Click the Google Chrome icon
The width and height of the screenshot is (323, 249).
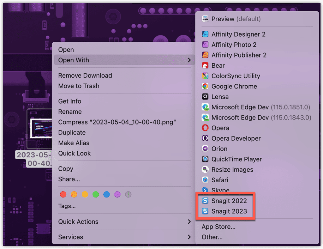(205, 86)
